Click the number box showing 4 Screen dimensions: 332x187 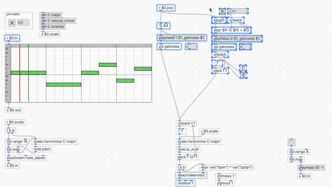[x=191, y=47]
